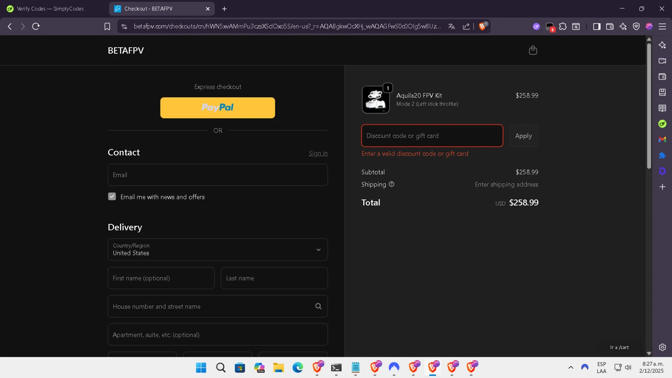Click Apartment, suite, etc. field
Image resolution: width=672 pixels, height=378 pixels.
point(218,335)
